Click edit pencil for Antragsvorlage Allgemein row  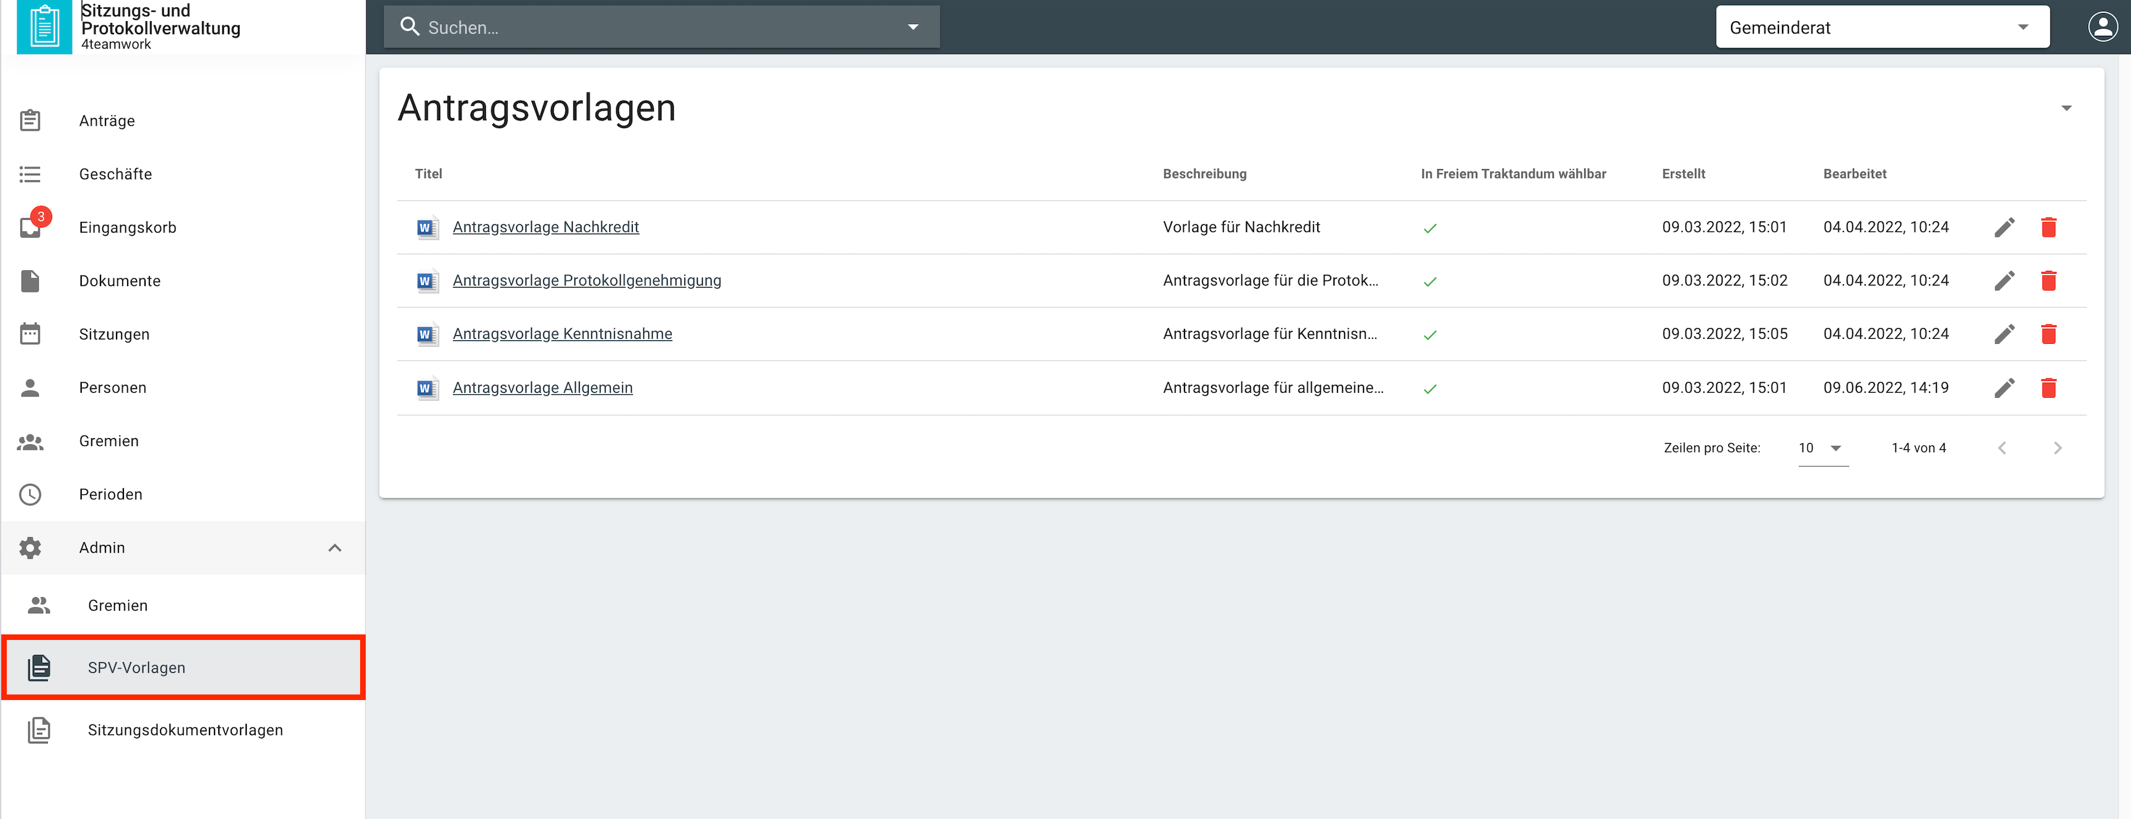coord(2003,388)
